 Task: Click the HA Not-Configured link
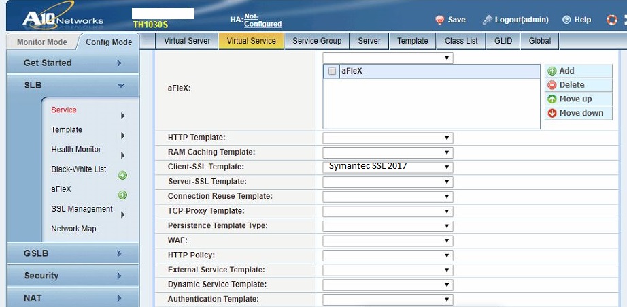262,20
